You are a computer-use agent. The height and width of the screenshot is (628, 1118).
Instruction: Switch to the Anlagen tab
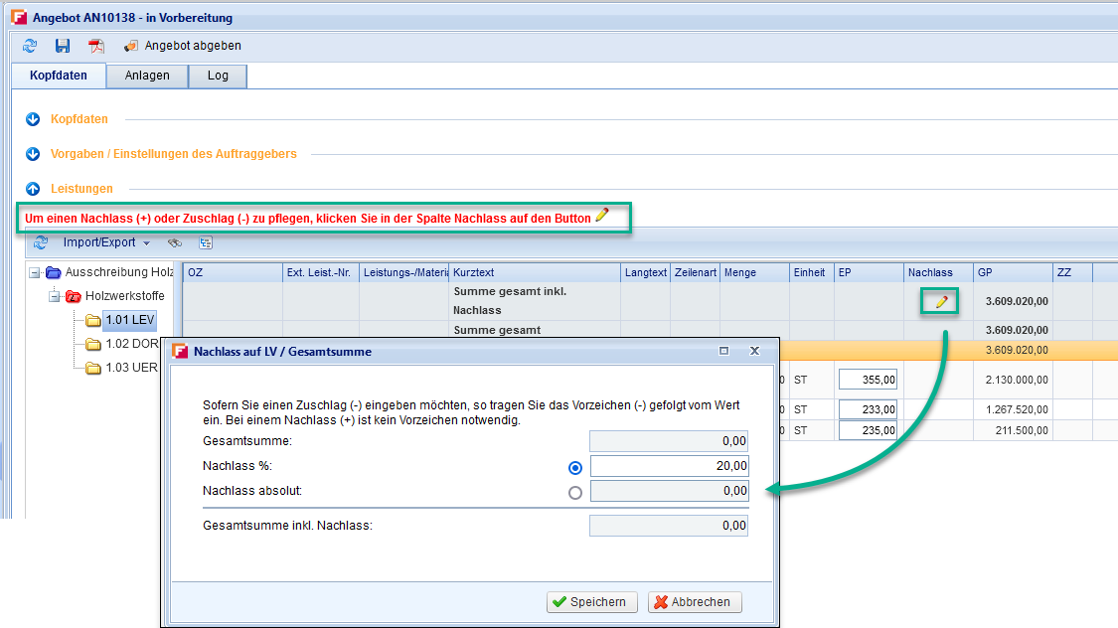(x=147, y=76)
